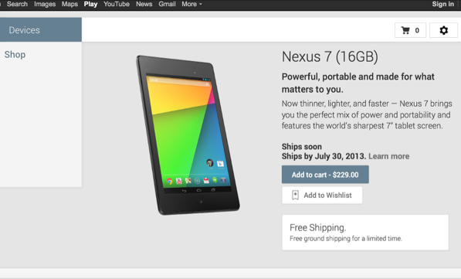Open the settings gear icon
The image size is (461, 279).
click(x=443, y=30)
